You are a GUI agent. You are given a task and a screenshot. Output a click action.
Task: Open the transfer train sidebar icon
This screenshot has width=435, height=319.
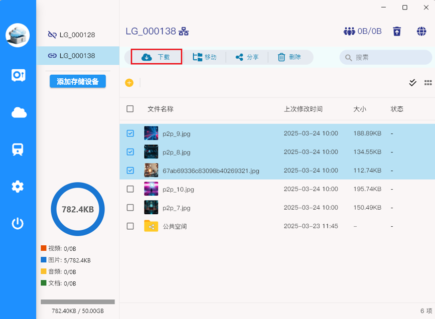point(18,149)
